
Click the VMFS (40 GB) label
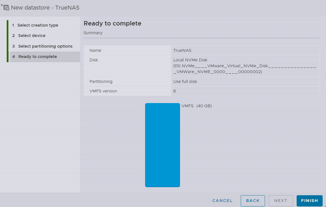(x=197, y=106)
